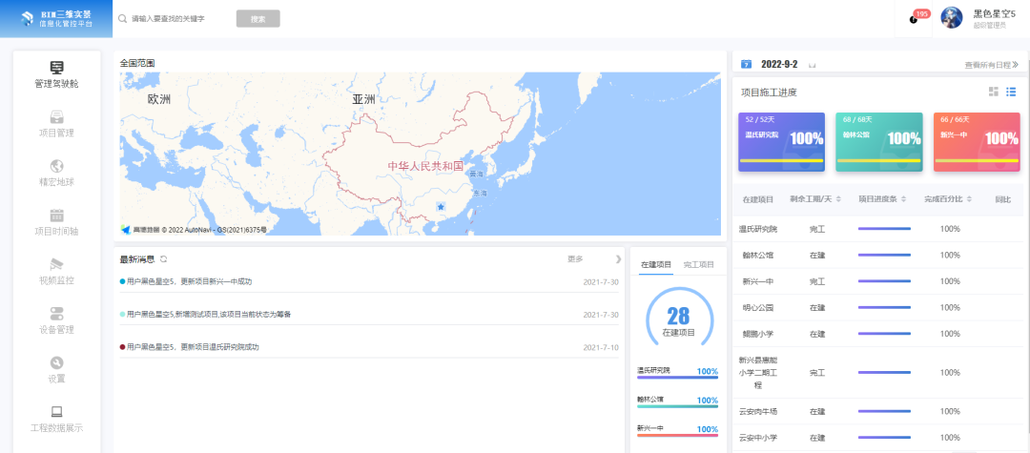
Task: Open notifications with 195 badge
Action: 914,18
